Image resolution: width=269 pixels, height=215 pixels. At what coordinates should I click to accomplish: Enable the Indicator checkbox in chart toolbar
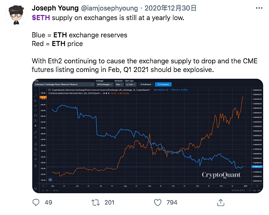tap(146, 84)
